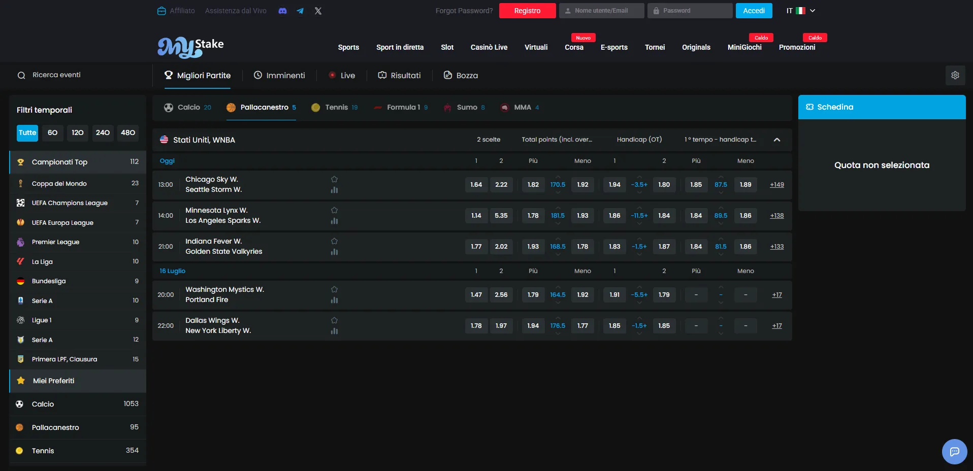Open the Telegram icon link

pos(300,11)
